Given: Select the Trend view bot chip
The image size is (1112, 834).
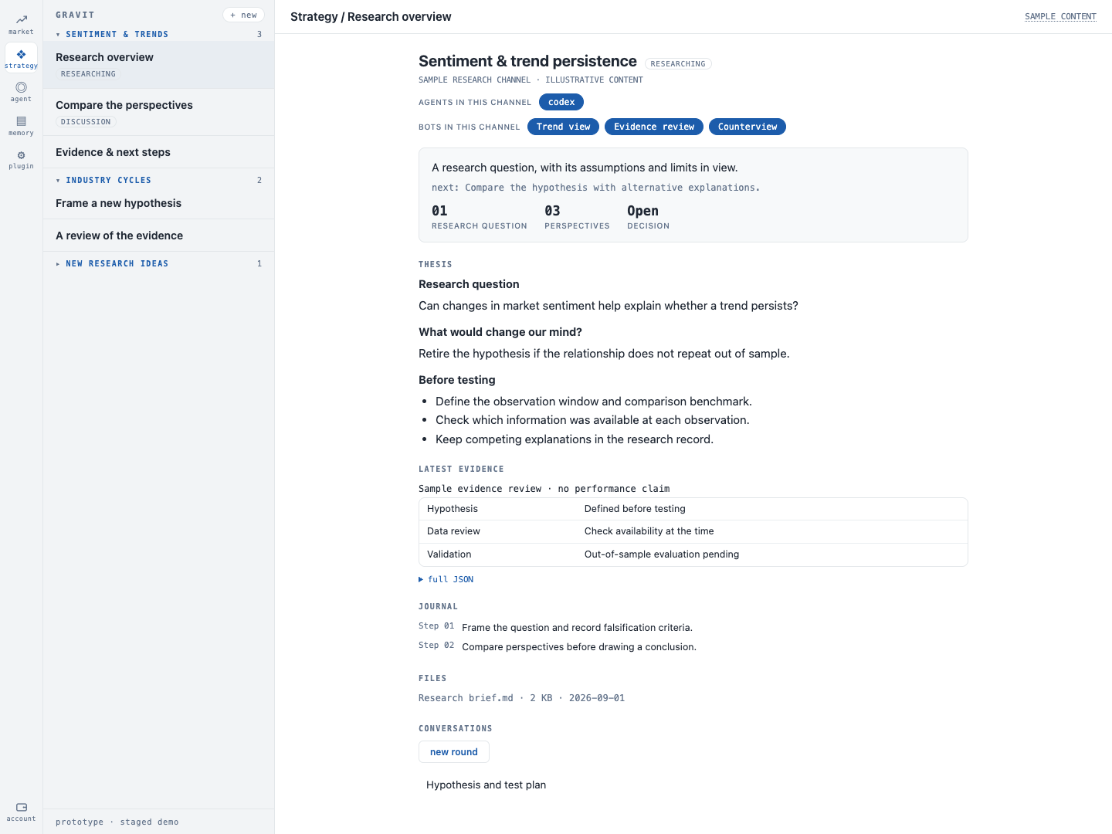Looking at the screenshot, I should (563, 127).
